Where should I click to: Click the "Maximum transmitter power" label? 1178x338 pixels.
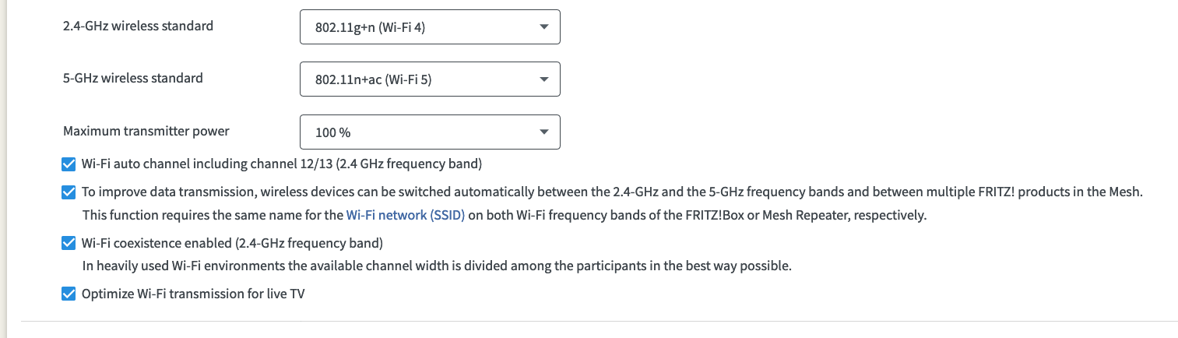pyautogui.click(x=146, y=131)
